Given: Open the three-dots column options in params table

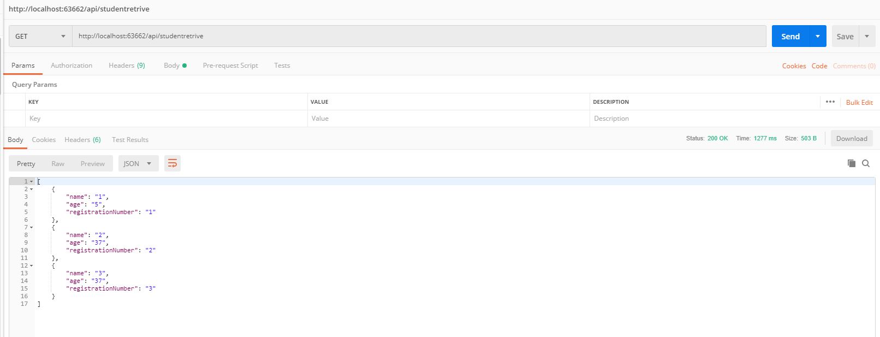Looking at the screenshot, I should (830, 102).
